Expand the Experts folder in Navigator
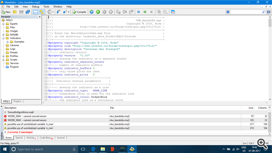 pos(3,24)
